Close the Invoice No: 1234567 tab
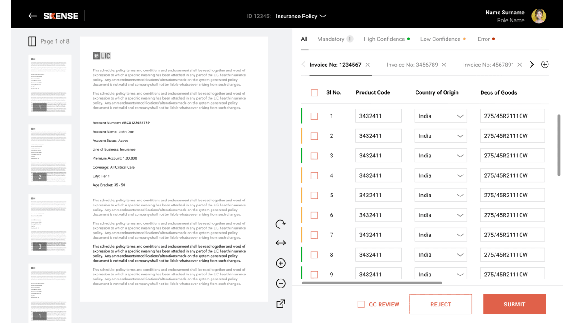575x323 pixels. click(367, 65)
